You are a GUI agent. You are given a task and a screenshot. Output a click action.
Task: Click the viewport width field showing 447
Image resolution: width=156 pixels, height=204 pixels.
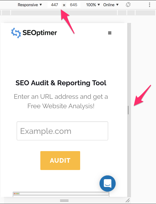(54, 5)
